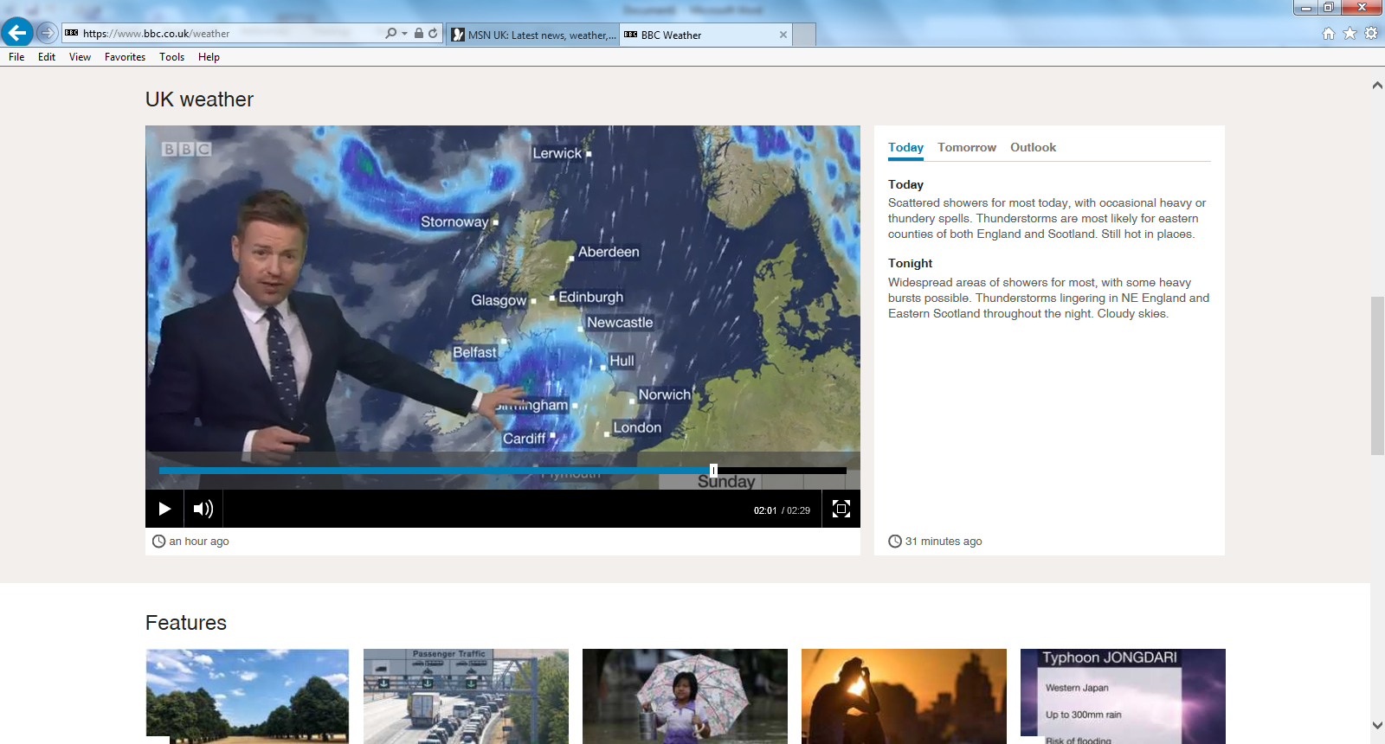This screenshot has width=1385, height=744.
Task: Play the weather forecast video
Action: tap(164, 509)
